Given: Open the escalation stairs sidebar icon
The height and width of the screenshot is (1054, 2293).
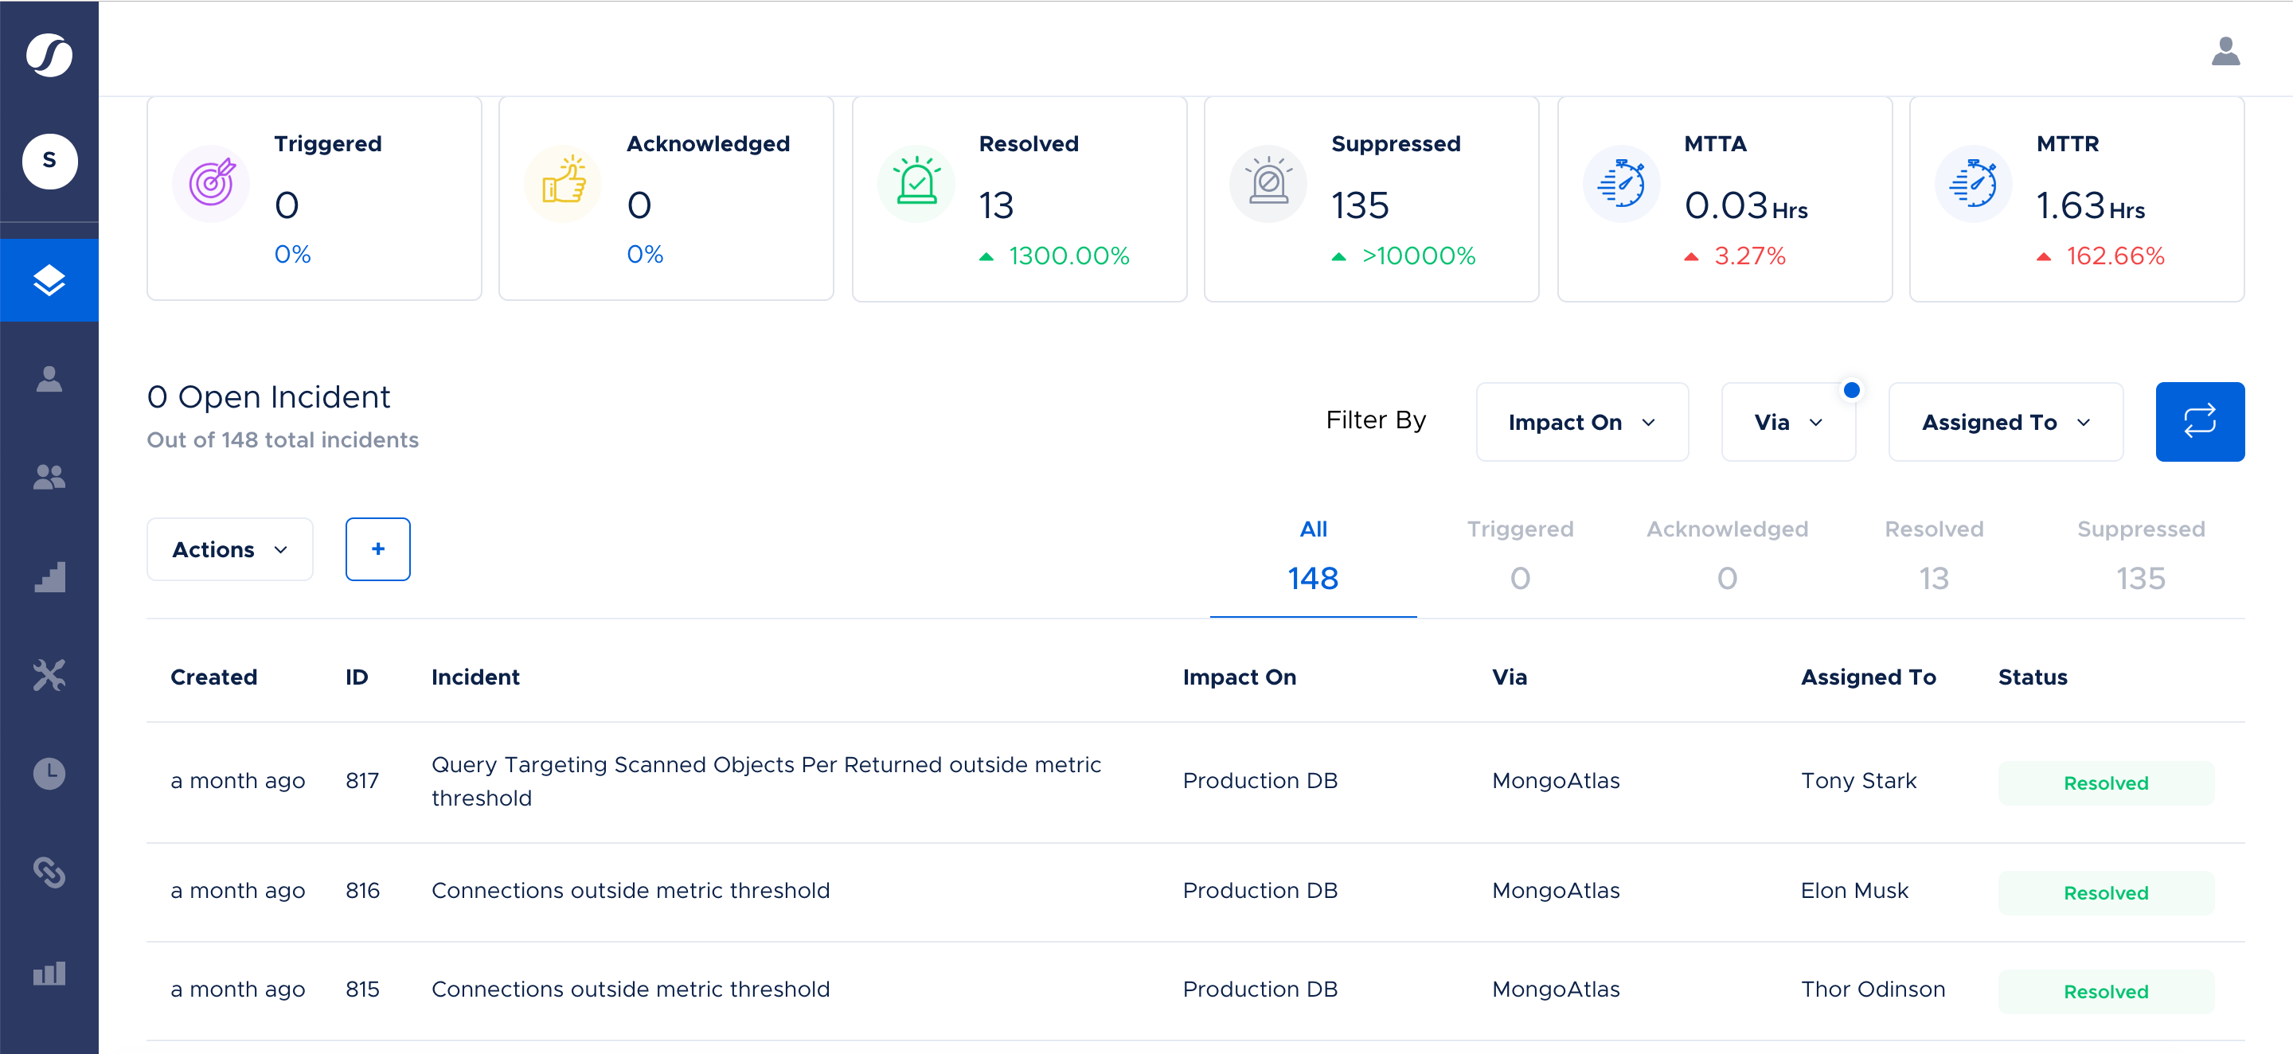Looking at the screenshot, I should (x=49, y=577).
